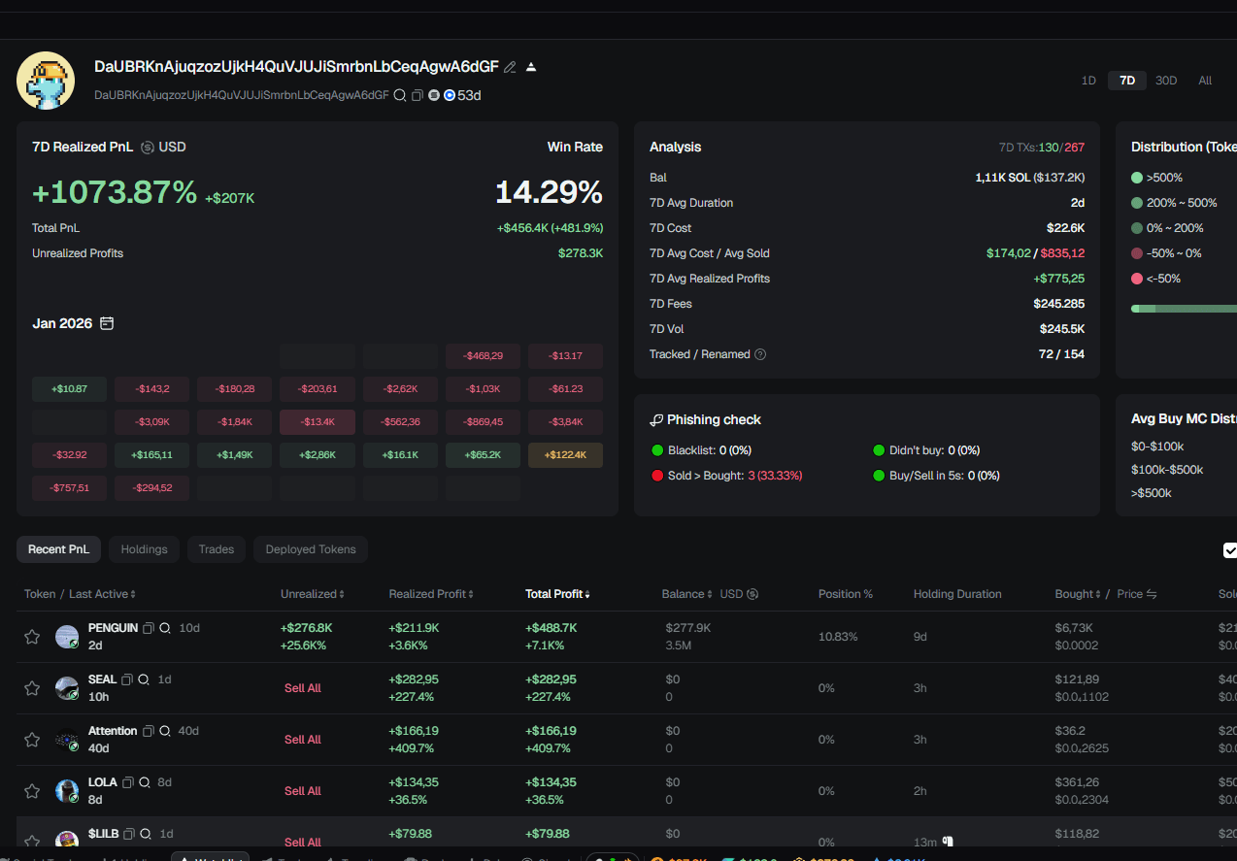Click the info icon next to Tracked / Renamed
Image resolution: width=1237 pixels, height=861 pixels.
click(x=760, y=354)
